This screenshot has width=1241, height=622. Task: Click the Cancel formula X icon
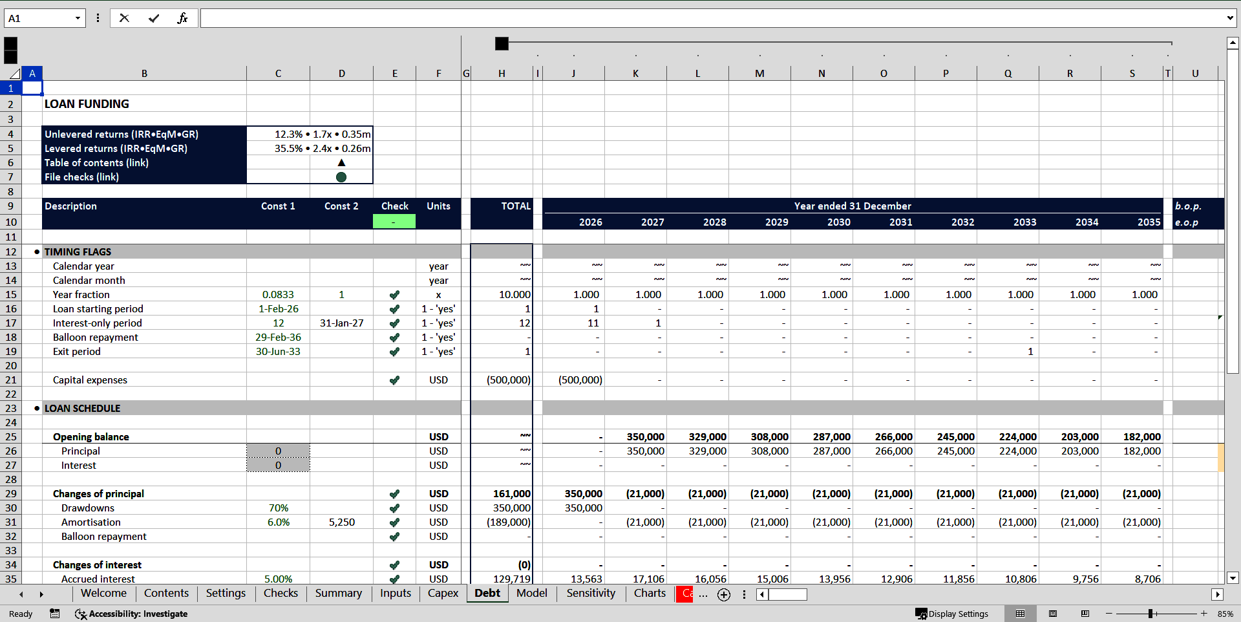point(124,18)
